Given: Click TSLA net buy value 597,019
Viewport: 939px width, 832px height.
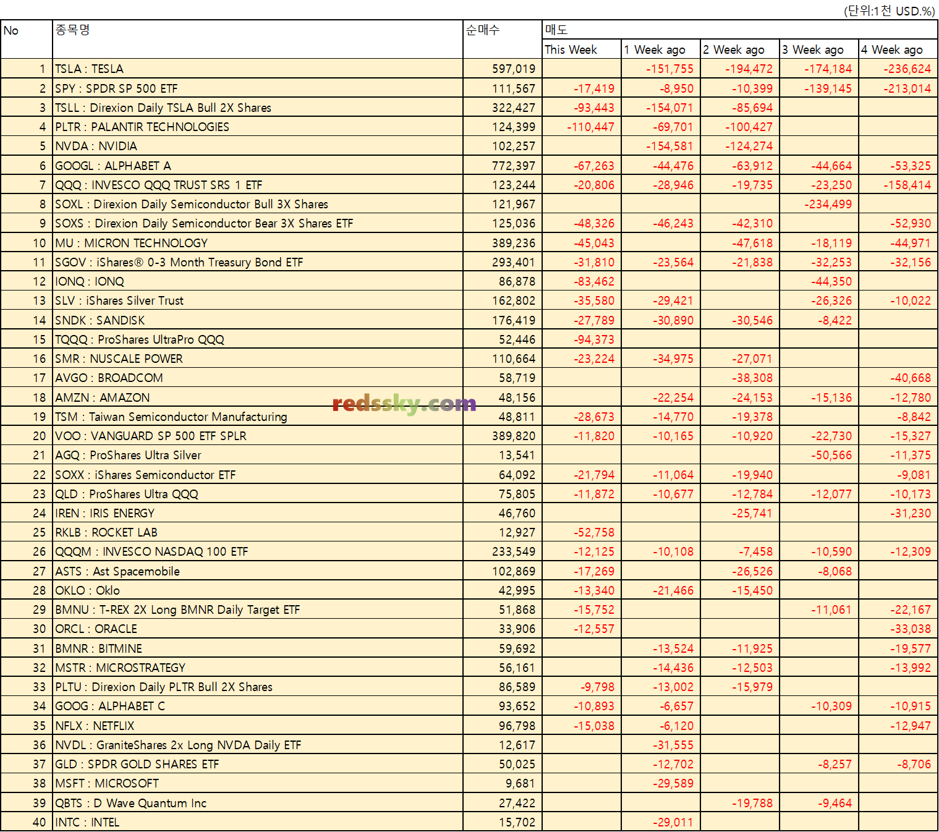Looking at the screenshot, I should coord(514,69).
